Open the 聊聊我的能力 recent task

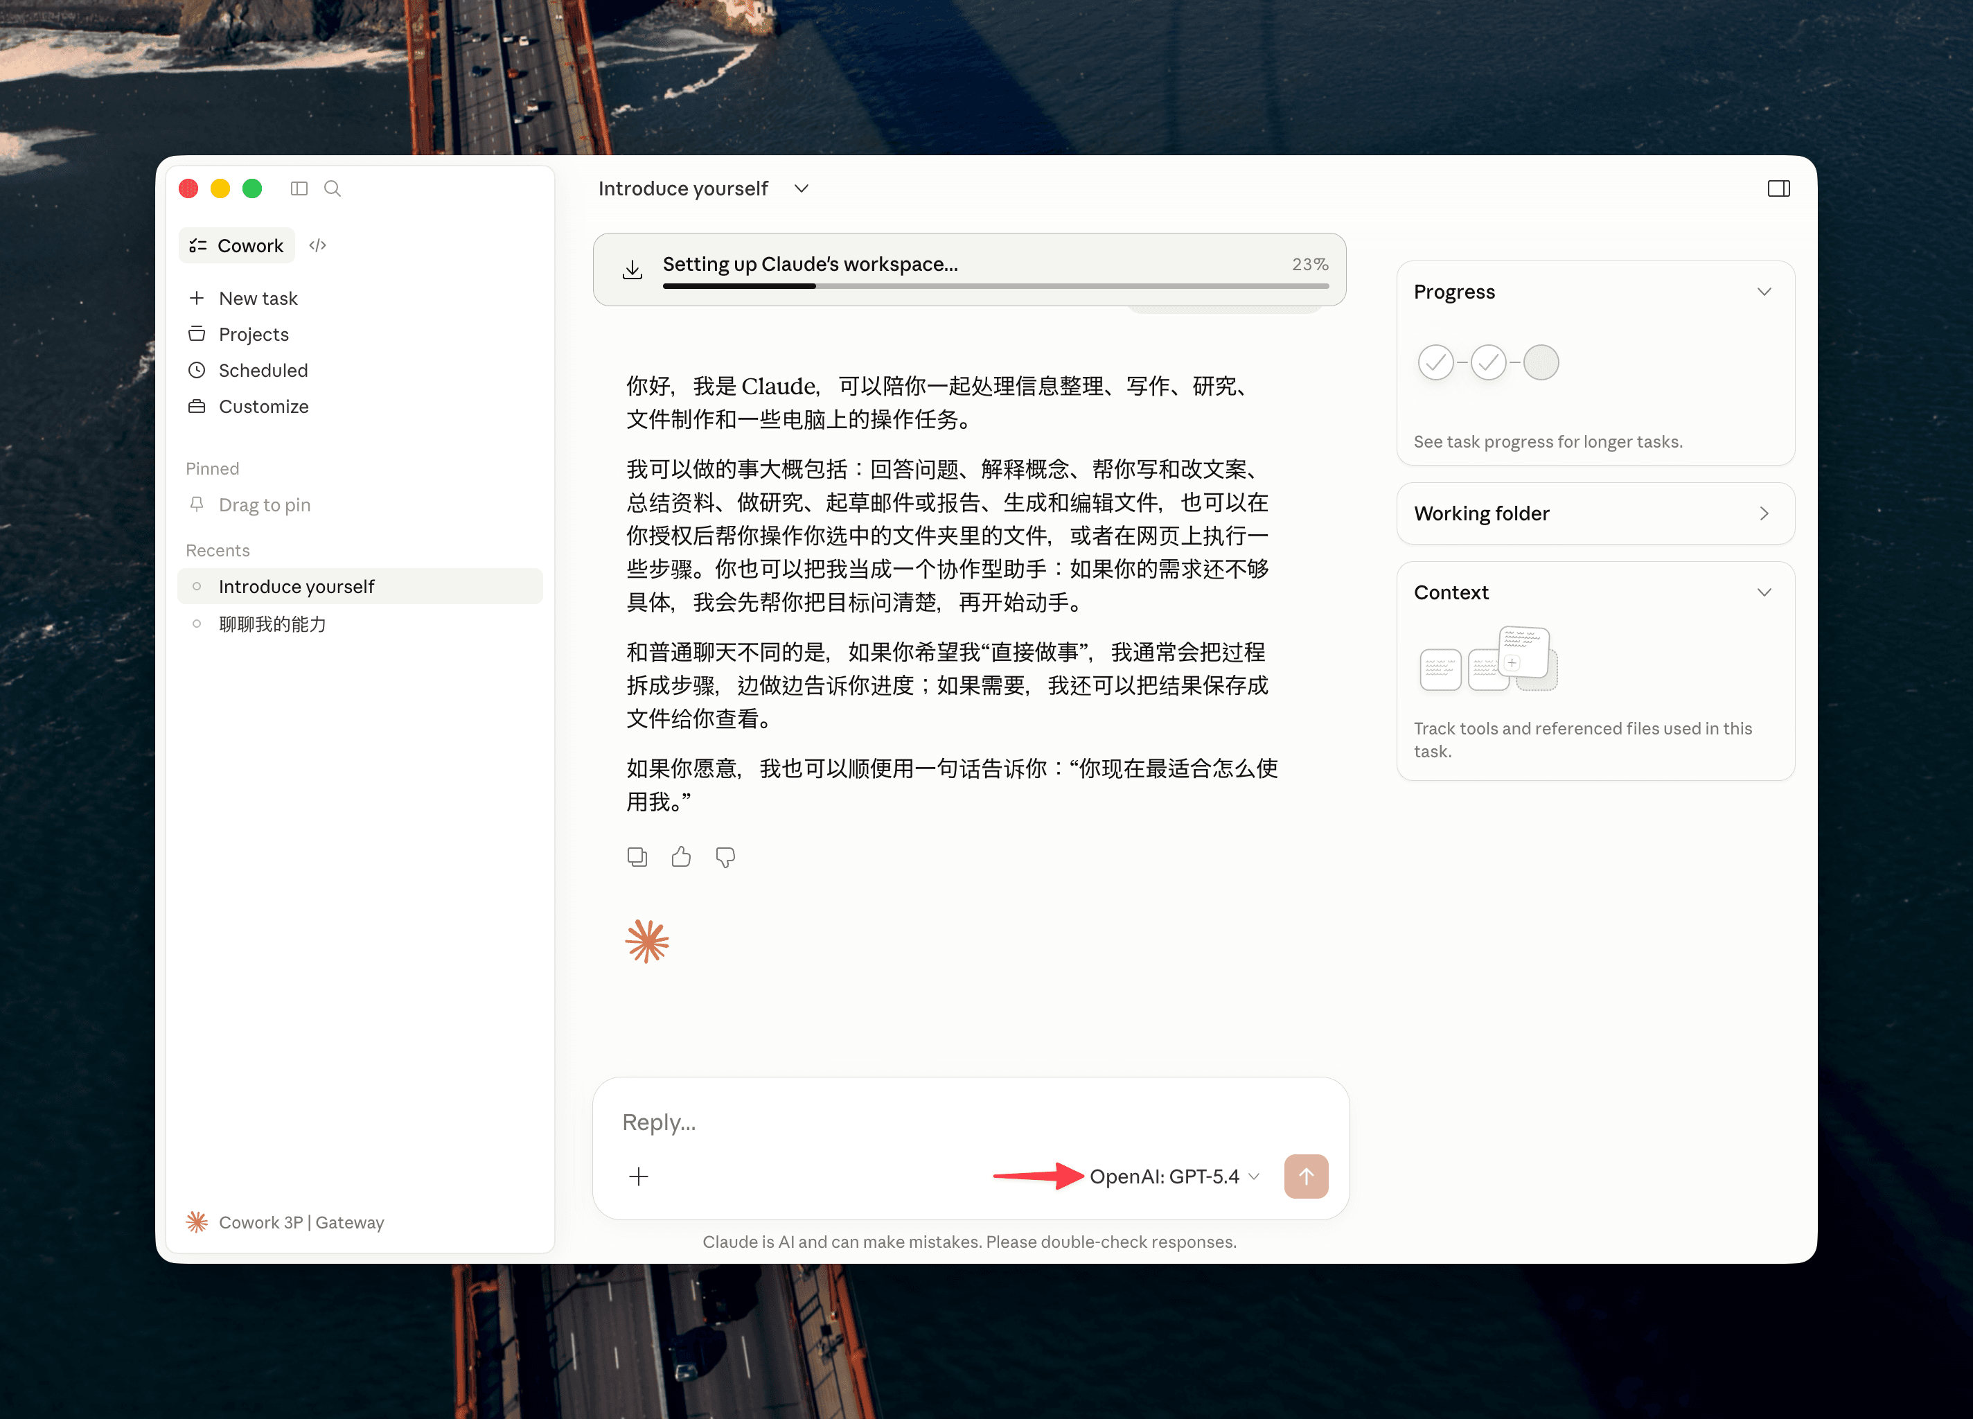272,624
